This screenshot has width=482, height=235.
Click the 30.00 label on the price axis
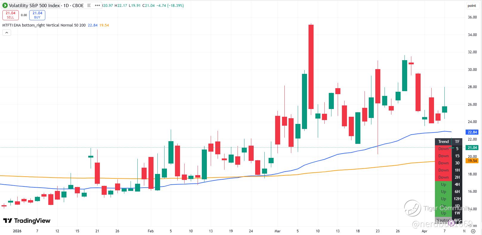(x=472, y=70)
